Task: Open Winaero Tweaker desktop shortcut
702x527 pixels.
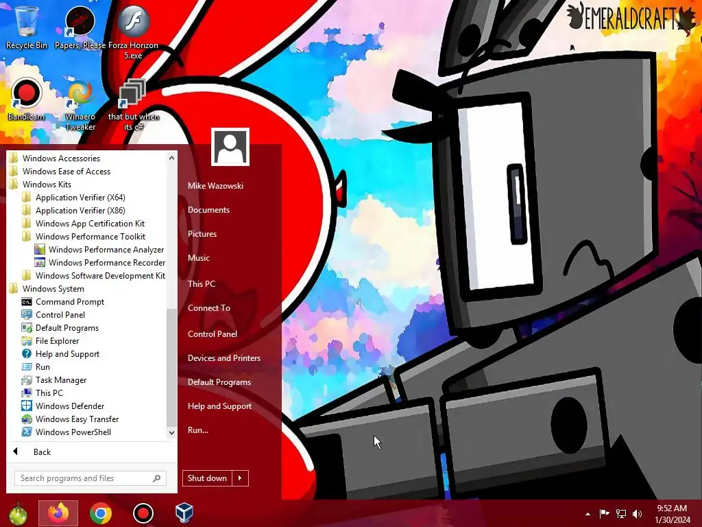Action: point(80,105)
